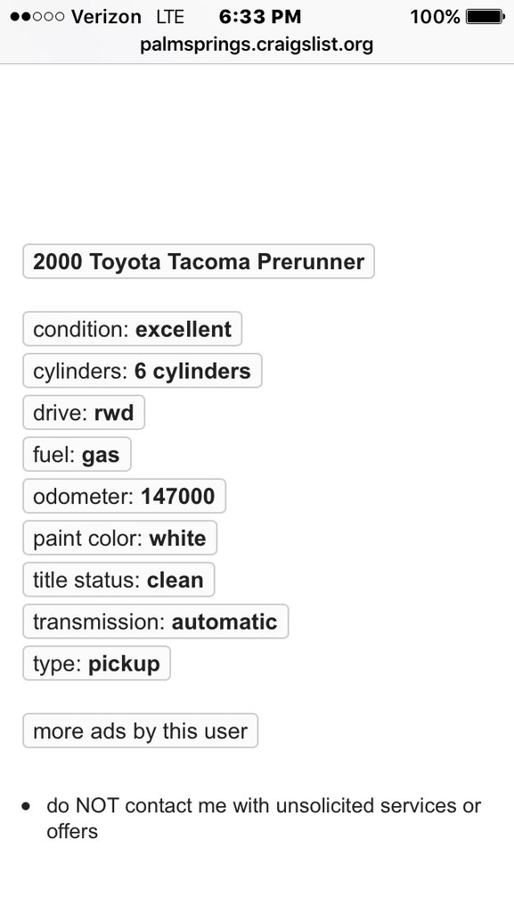
Task: Open more ads by this user
Action: [x=140, y=731]
